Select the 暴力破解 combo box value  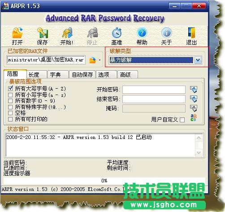pyautogui.click(x=151, y=60)
